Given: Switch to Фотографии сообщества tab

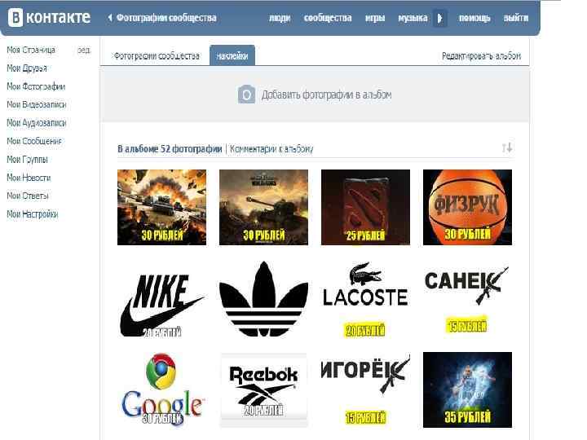Looking at the screenshot, I should coord(157,56).
